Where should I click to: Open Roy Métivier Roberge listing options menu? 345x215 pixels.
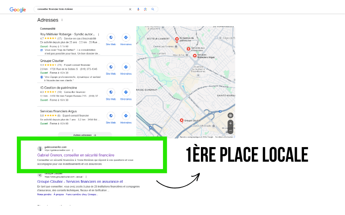[99, 34]
